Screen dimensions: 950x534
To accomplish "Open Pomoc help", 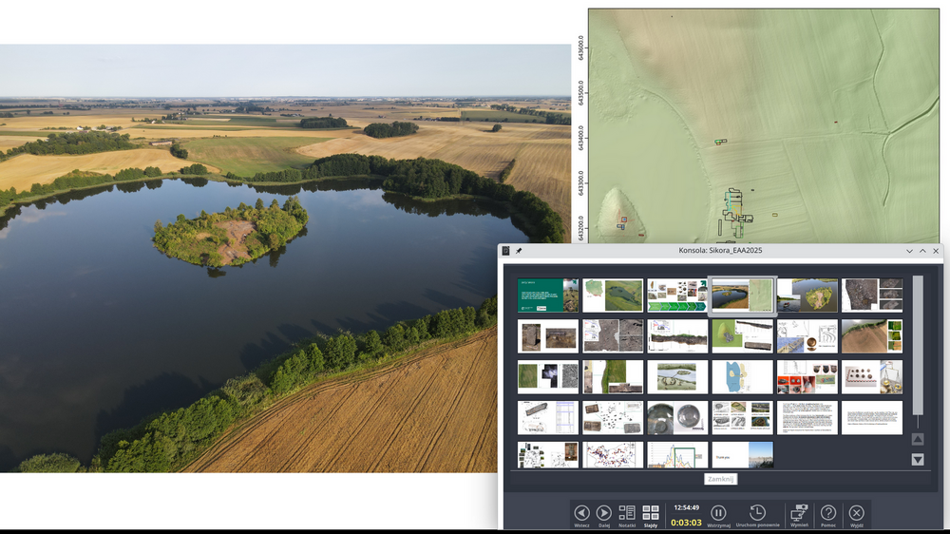I will point(828,513).
